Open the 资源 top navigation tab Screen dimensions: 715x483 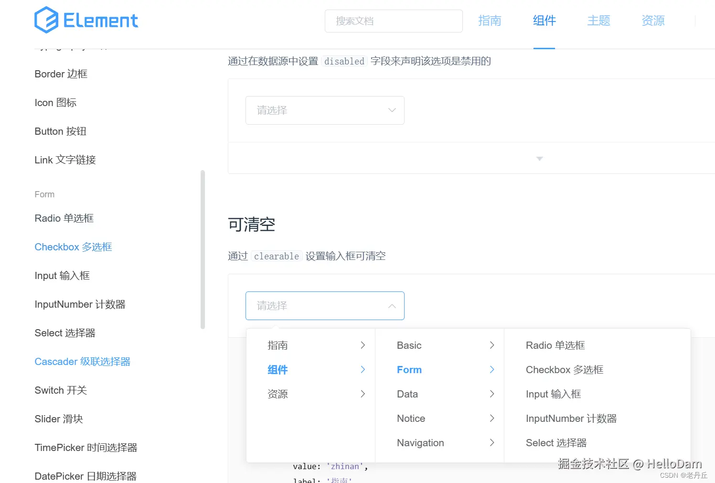click(653, 21)
